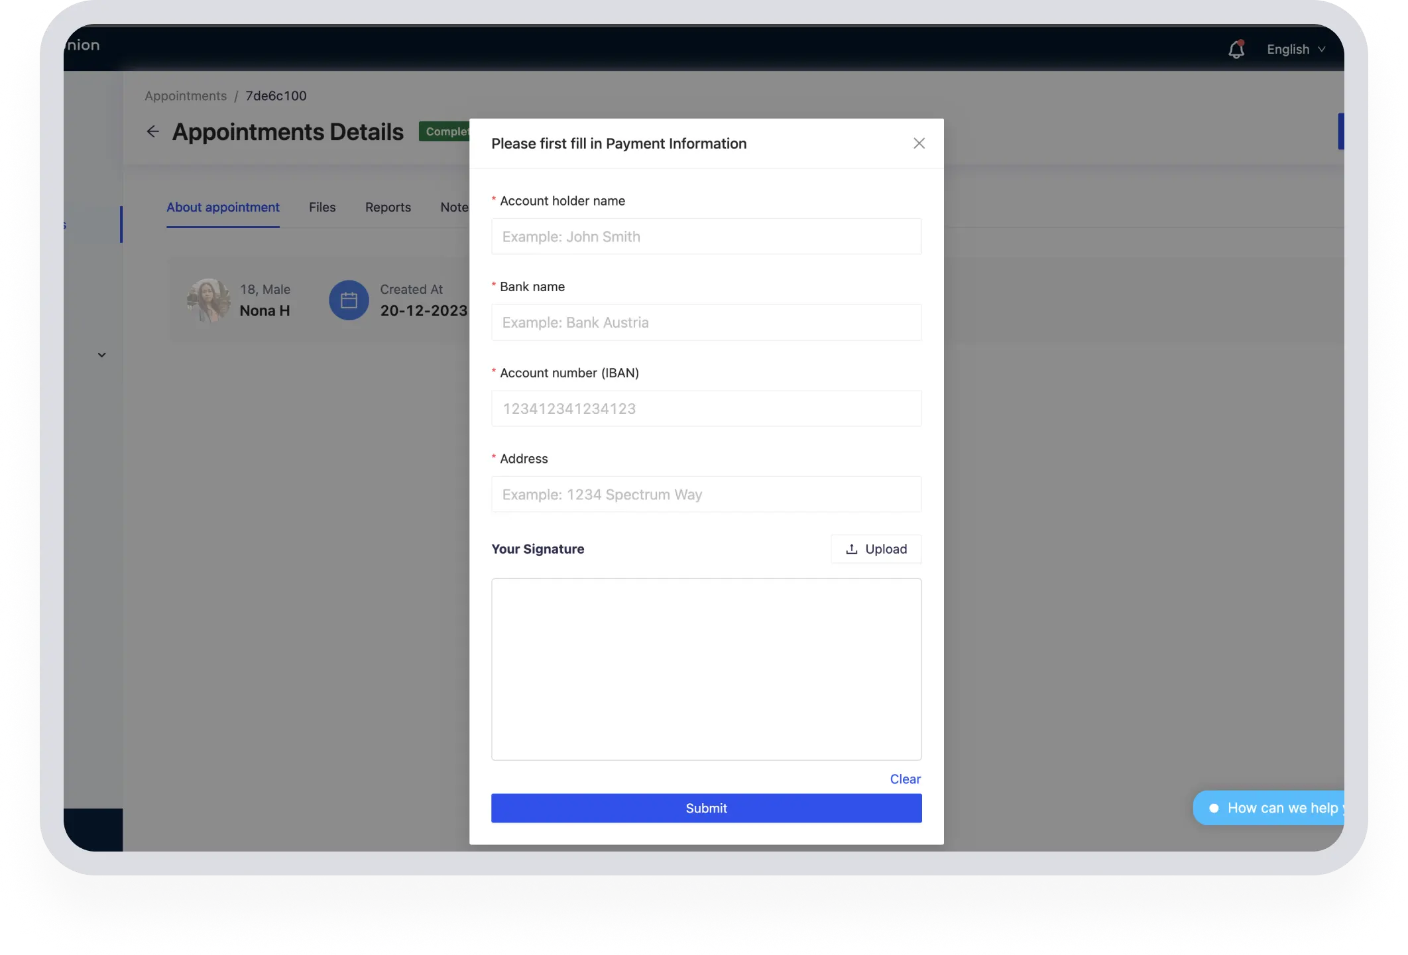Click Nona H's avatar photo

[209, 300]
